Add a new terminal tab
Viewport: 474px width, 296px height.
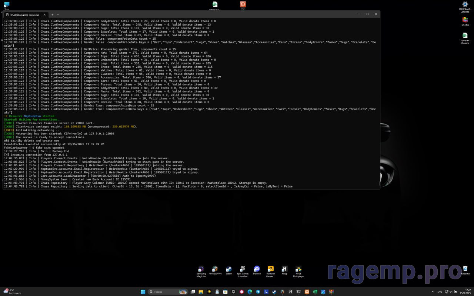point(52,14)
